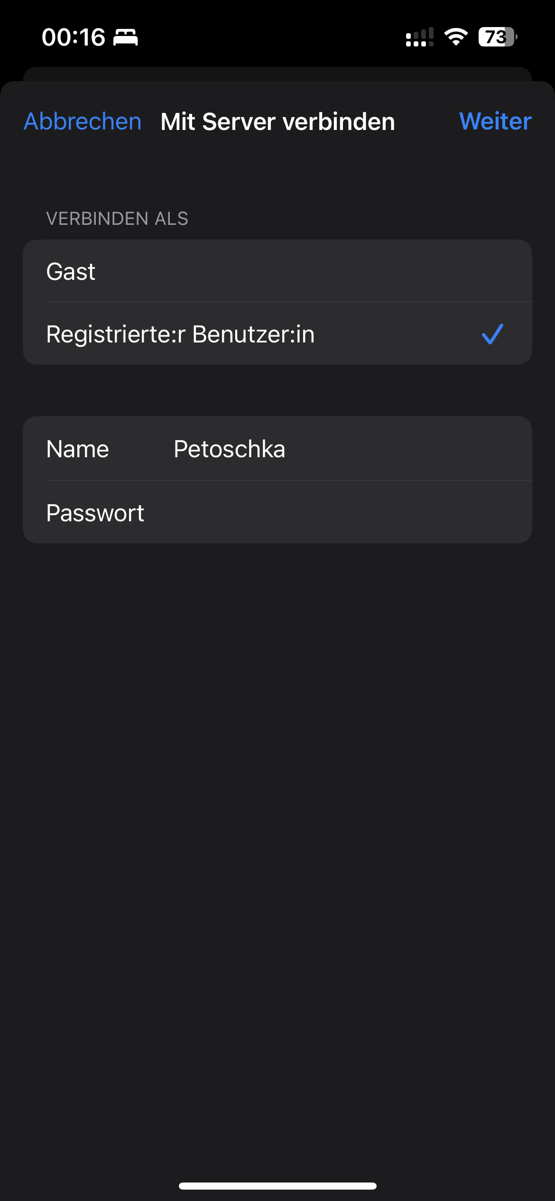Tap the cellular signal strength icon
The image size is (555, 1201).
(x=419, y=37)
